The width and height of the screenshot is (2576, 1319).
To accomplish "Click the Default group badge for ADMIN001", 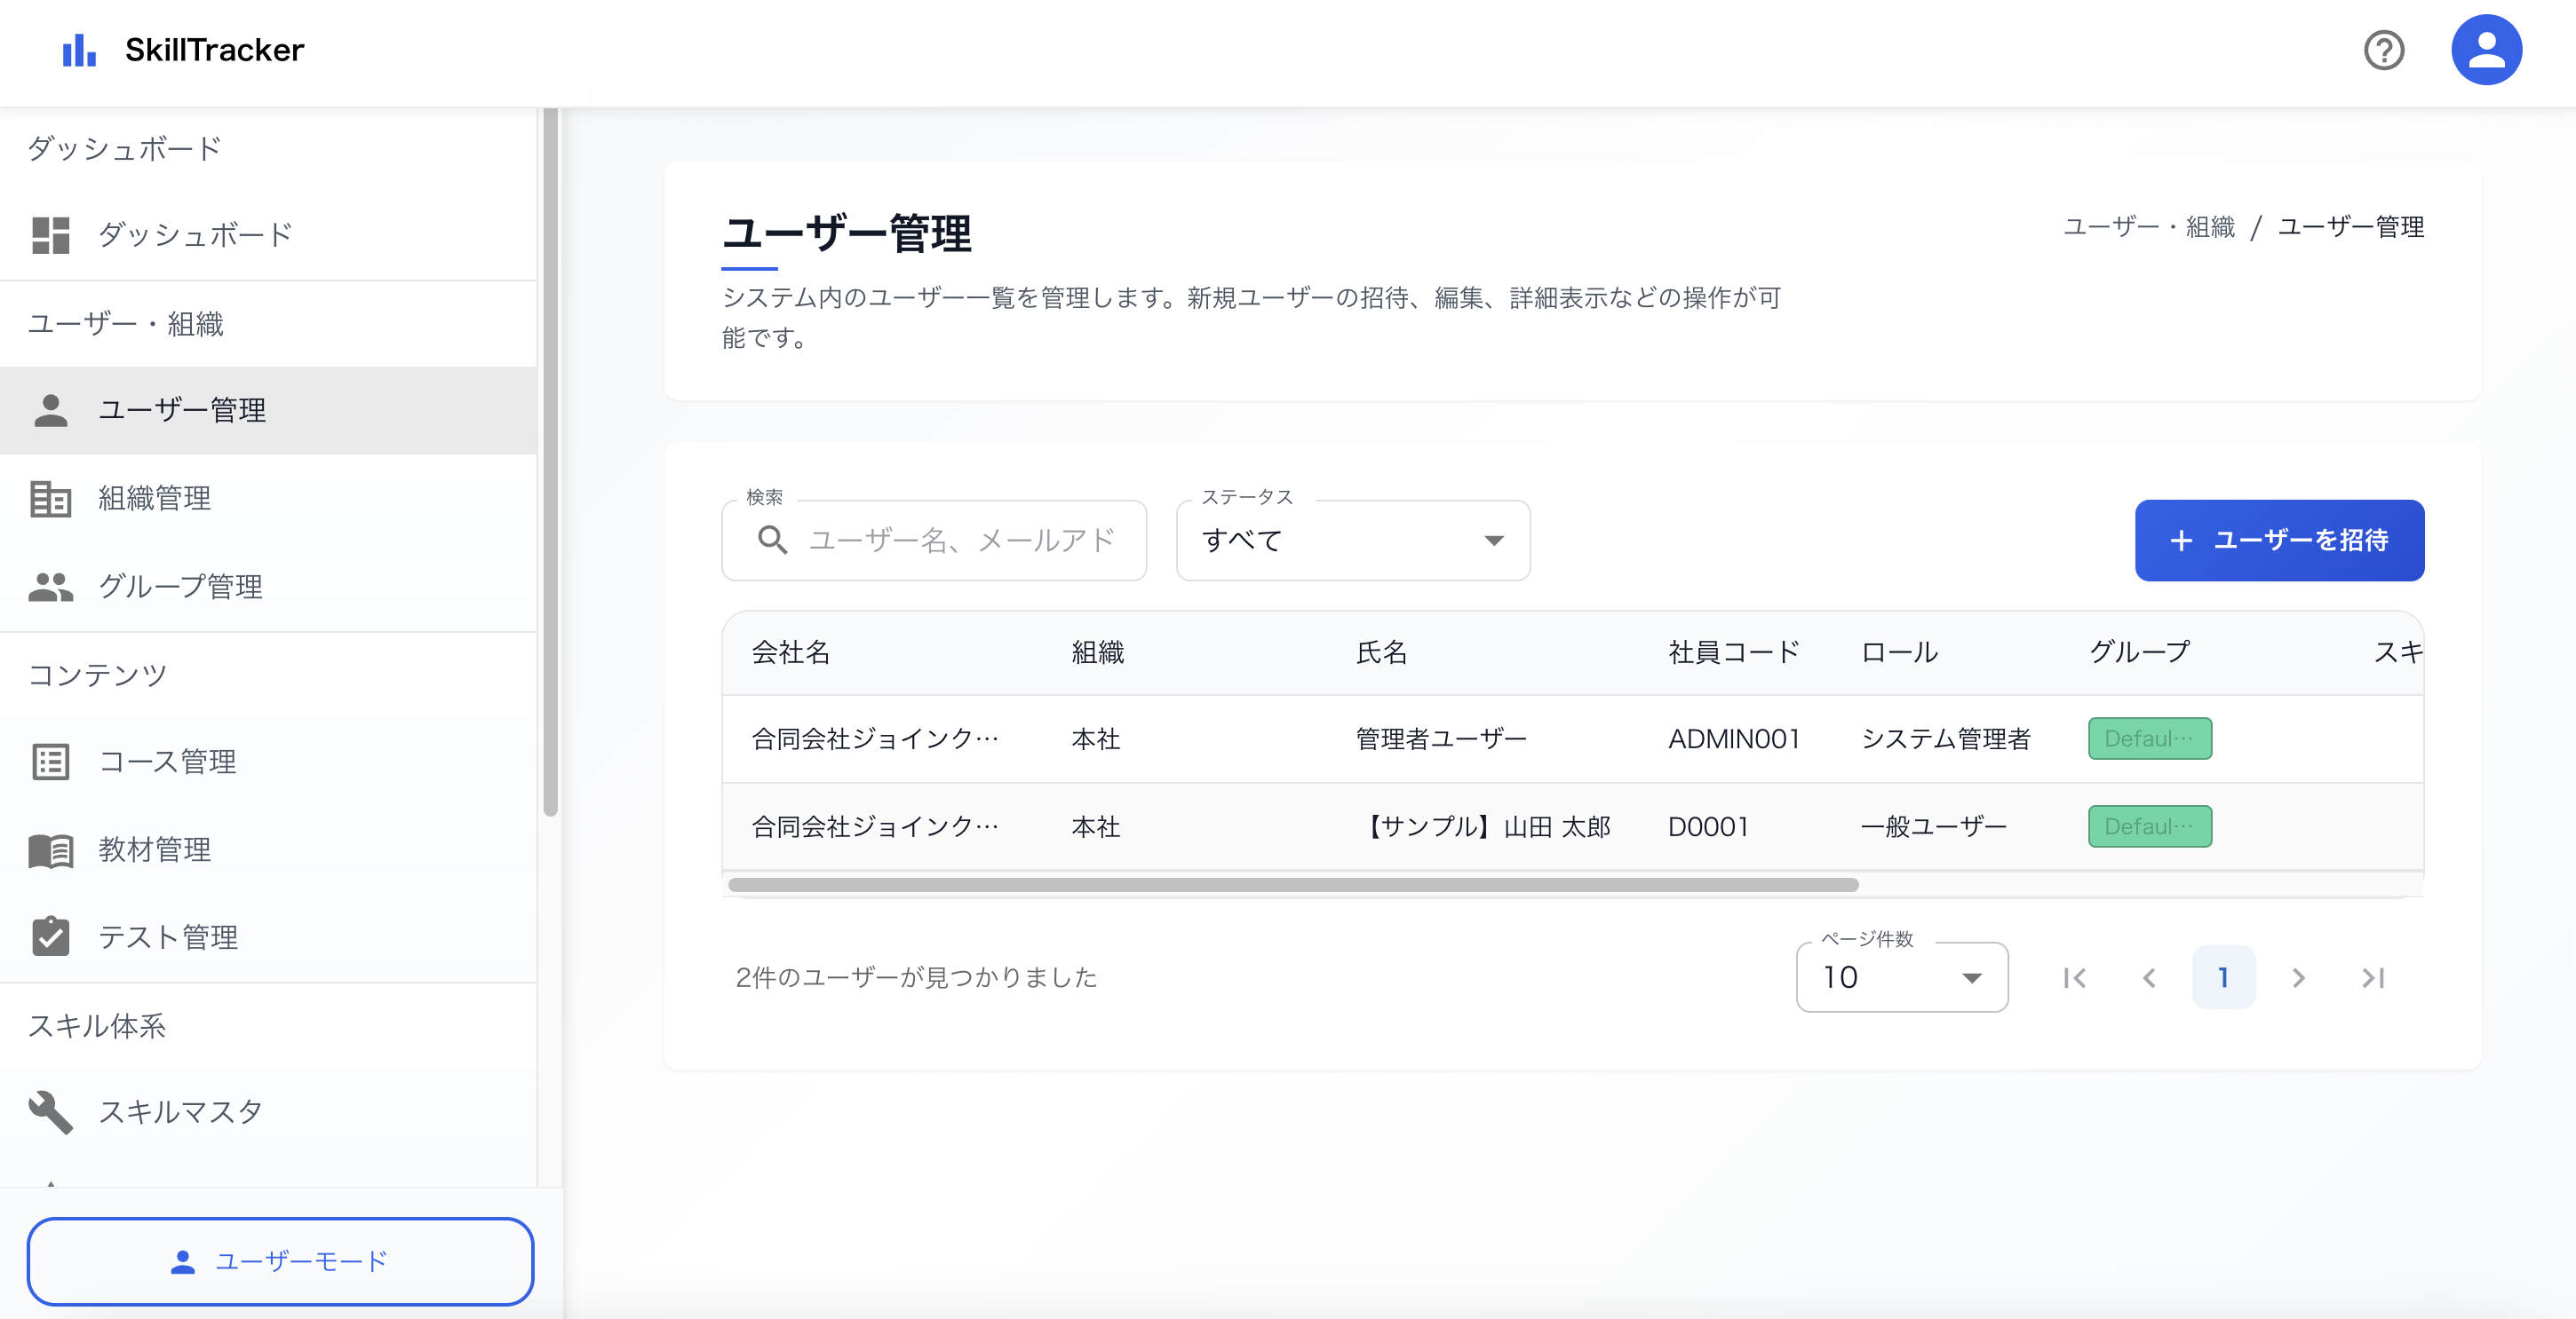I will coord(2150,738).
